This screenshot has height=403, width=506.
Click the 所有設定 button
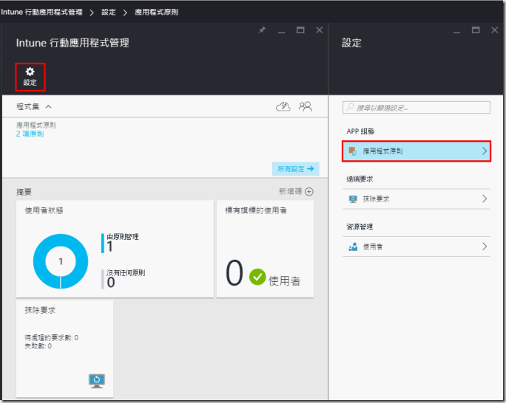coord(295,169)
